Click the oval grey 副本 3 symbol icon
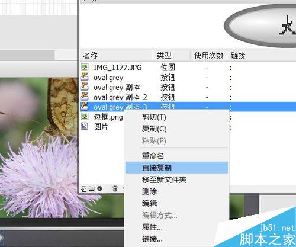Image resolution: width=296 pixels, height=247 pixels. point(85,107)
